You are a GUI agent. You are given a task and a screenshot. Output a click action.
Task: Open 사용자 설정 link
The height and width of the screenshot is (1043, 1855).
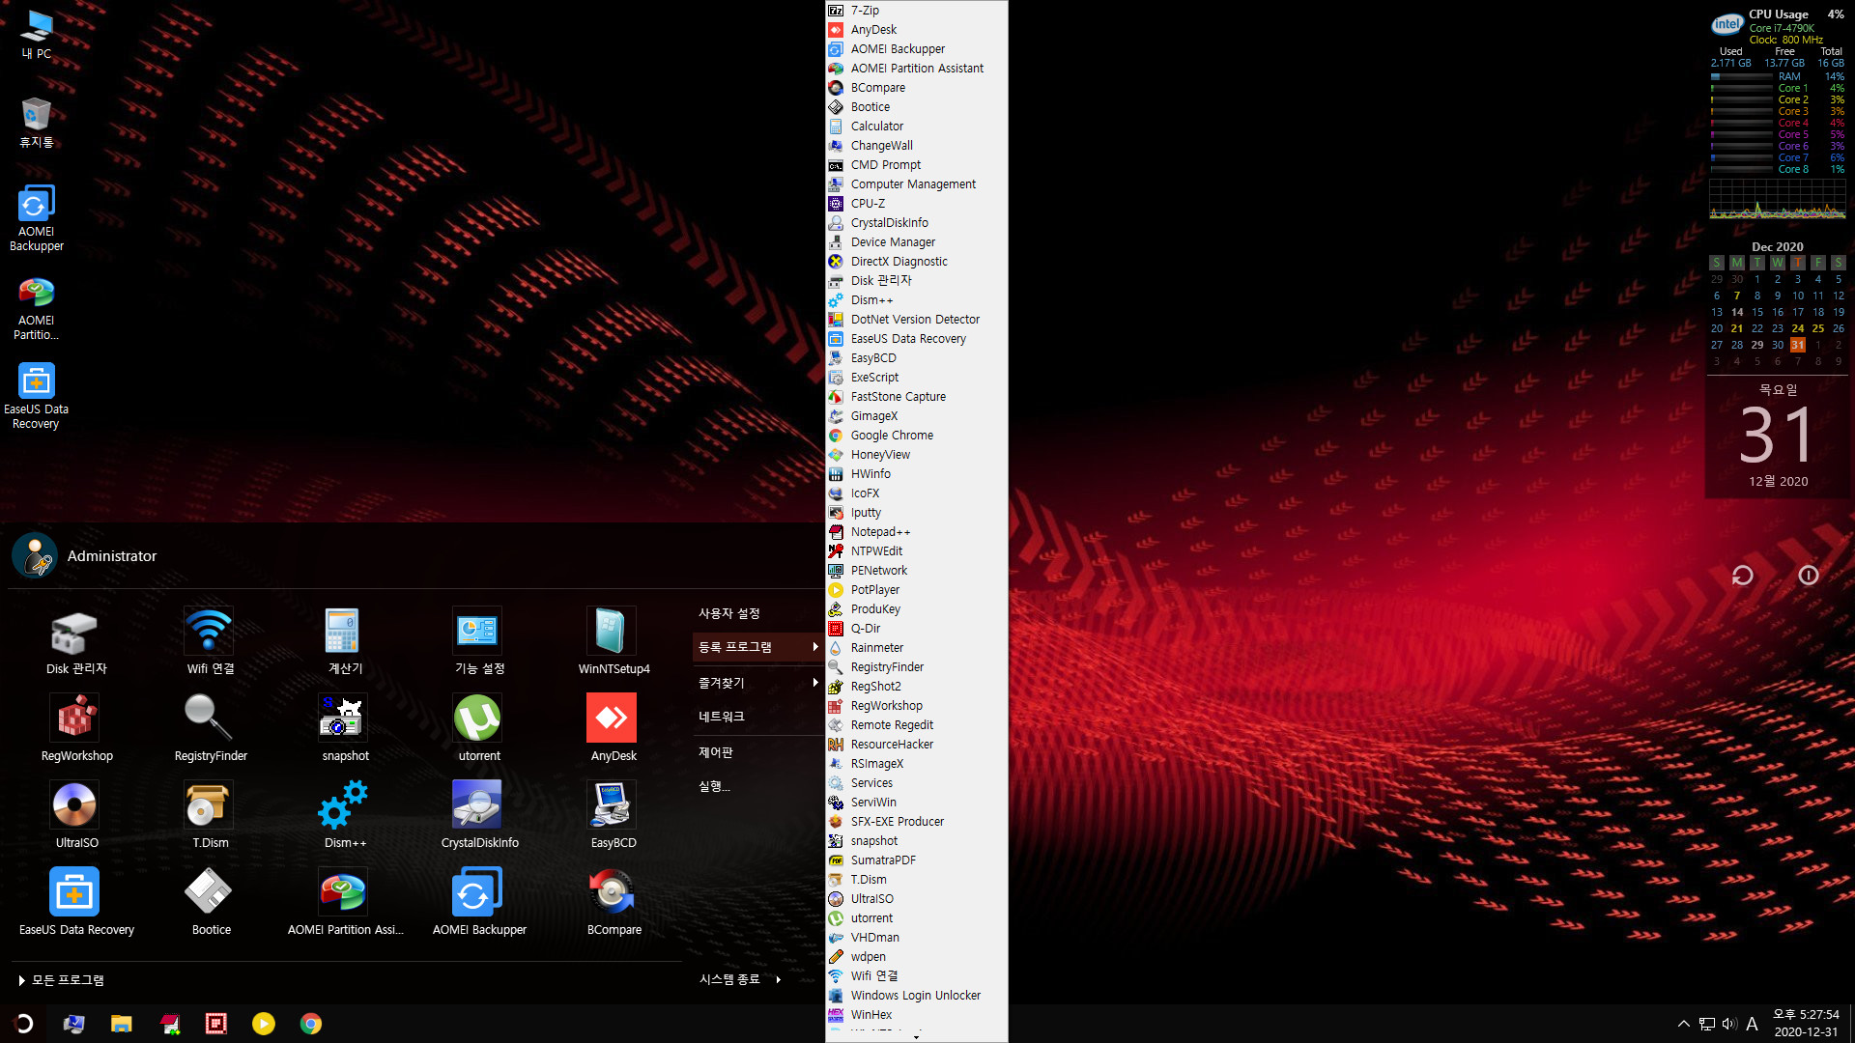[x=729, y=613]
